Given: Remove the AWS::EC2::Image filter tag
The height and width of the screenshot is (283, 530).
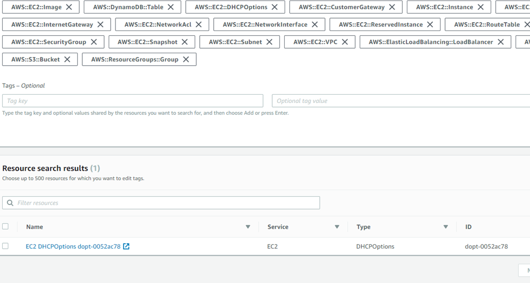Looking at the screenshot, I should point(69,7).
